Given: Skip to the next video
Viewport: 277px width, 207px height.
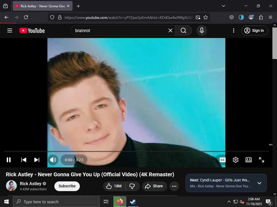Looking at the screenshot, I should (x=37, y=160).
